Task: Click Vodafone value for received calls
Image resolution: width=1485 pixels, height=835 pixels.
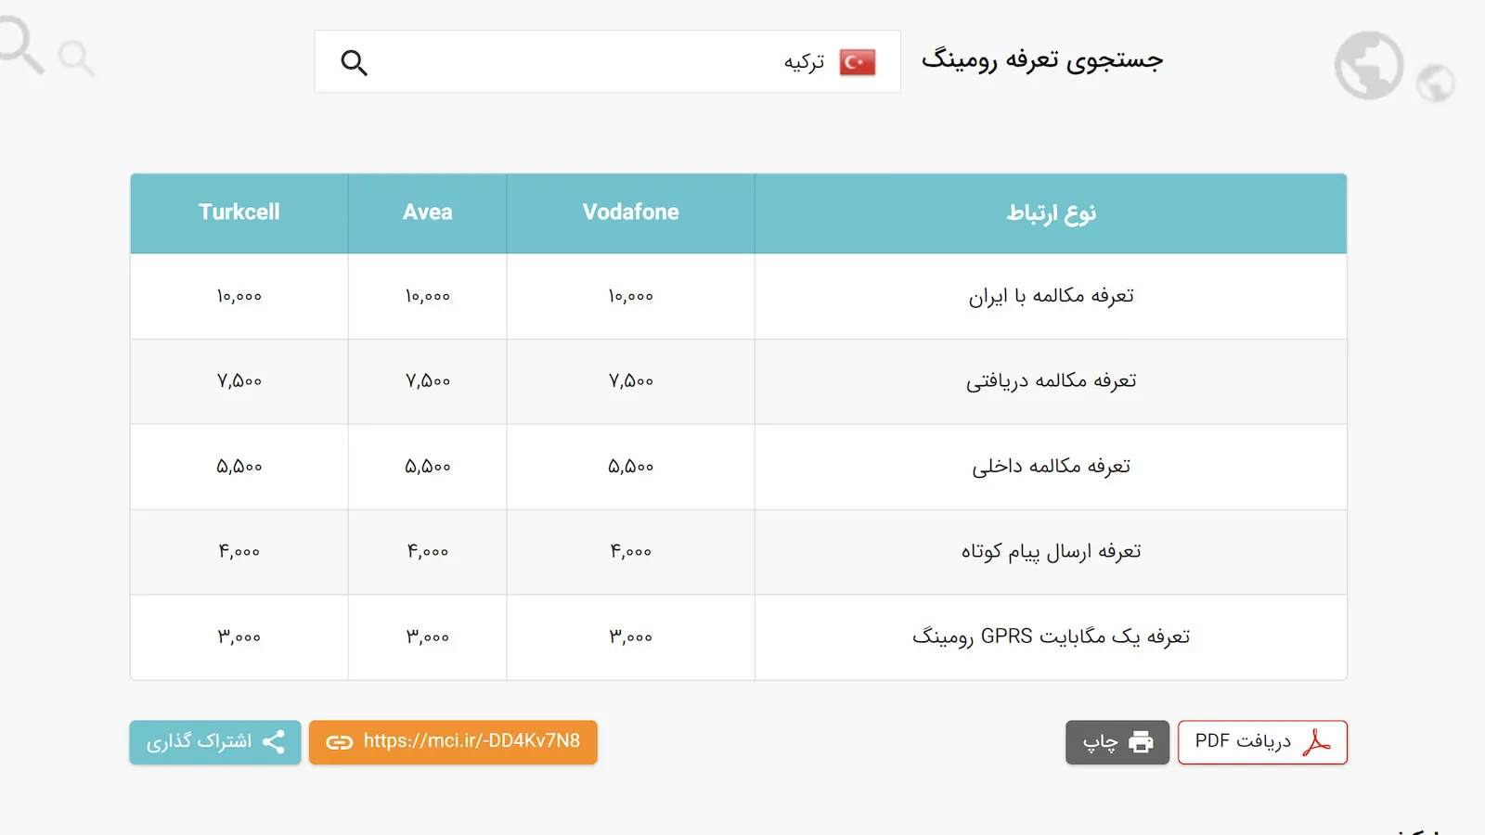Action: point(631,381)
